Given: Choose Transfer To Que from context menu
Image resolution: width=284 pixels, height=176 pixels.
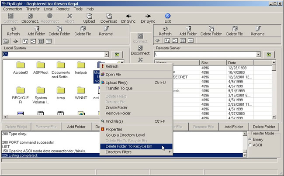Looking at the screenshot, I should 136,88.
